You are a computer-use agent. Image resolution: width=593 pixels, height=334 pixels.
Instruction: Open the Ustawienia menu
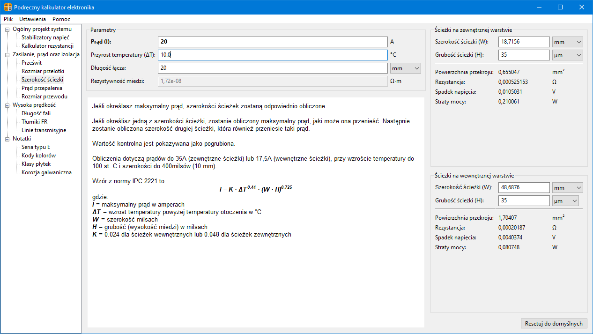point(33,19)
